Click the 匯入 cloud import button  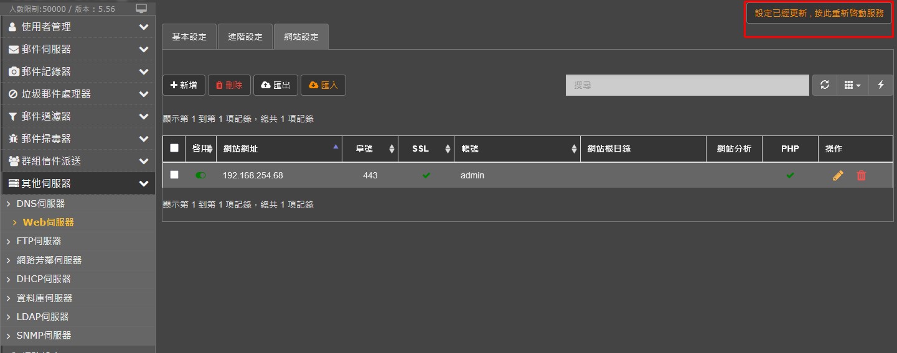[323, 85]
